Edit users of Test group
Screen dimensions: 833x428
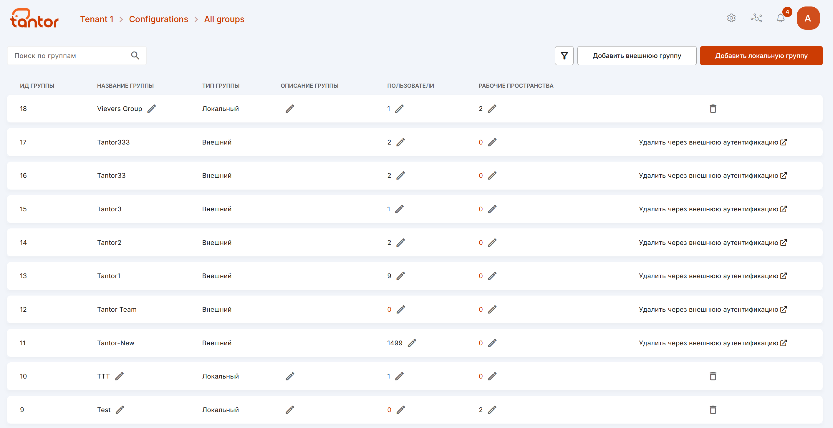coord(401,410)
